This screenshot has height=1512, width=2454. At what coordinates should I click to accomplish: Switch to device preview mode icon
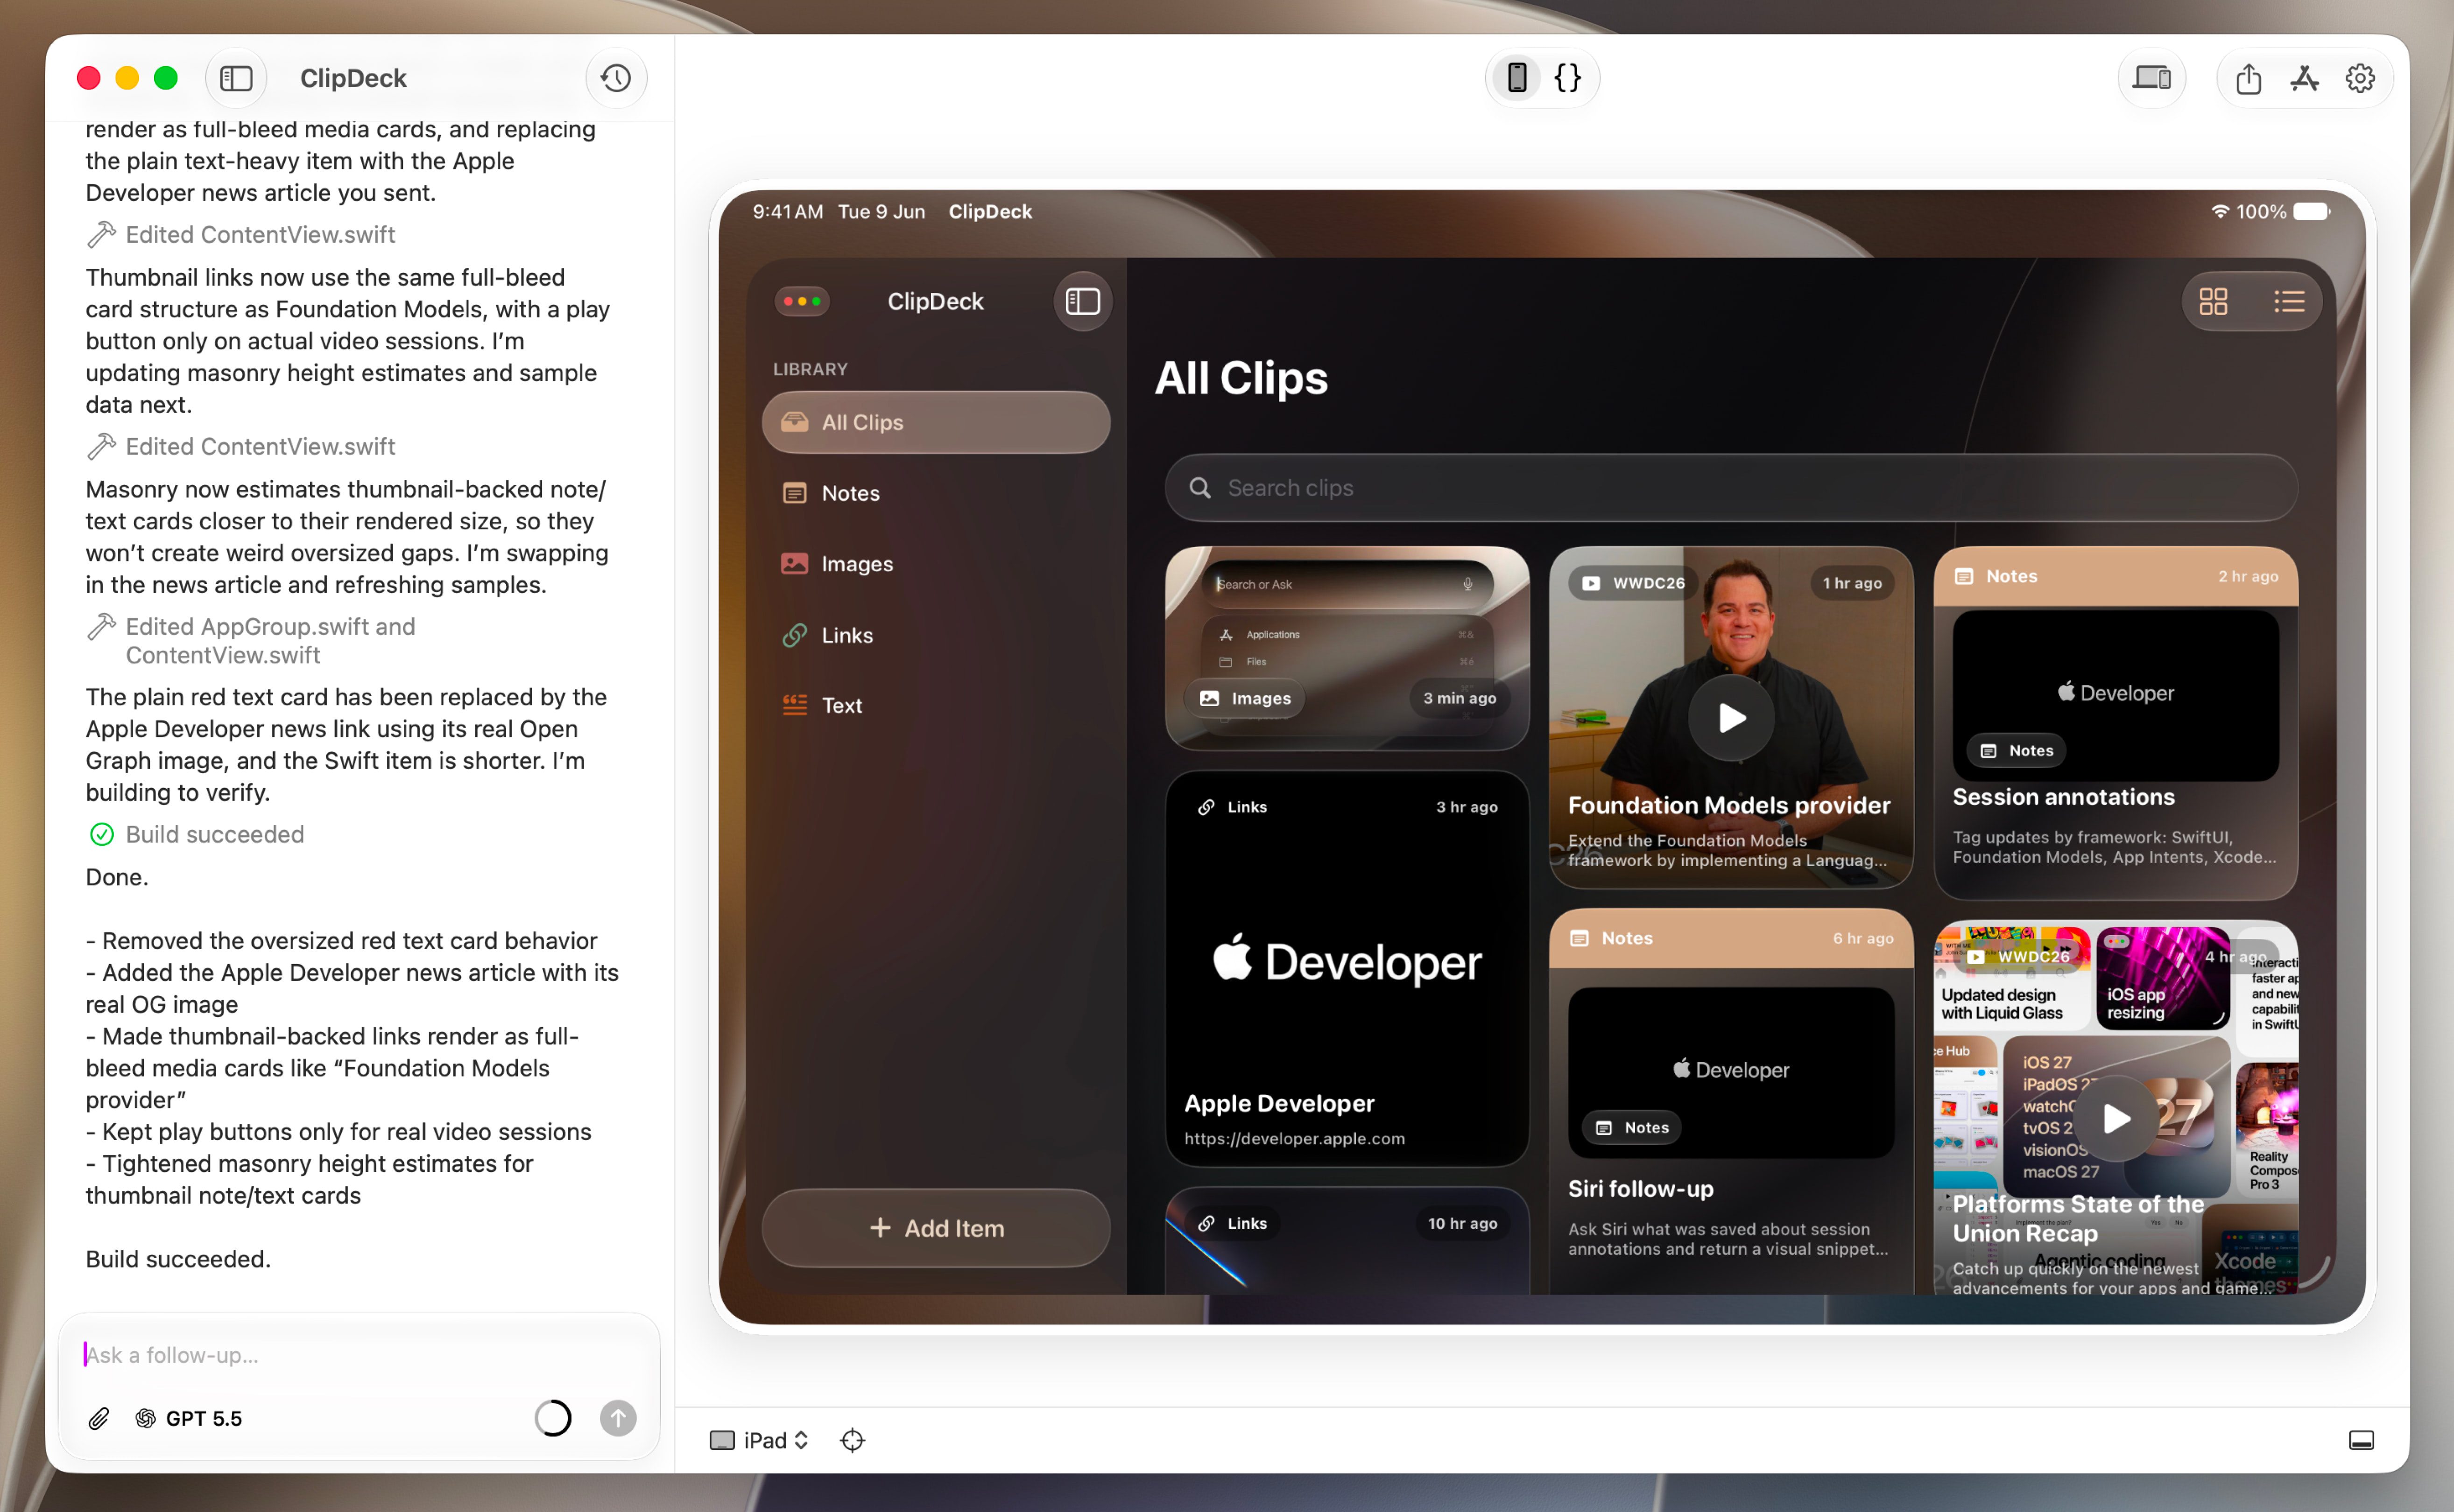pos(1516,77)
